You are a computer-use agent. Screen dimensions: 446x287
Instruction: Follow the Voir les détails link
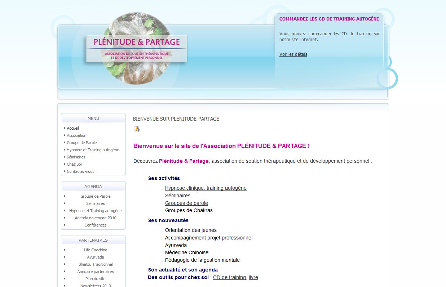point(293,54)
